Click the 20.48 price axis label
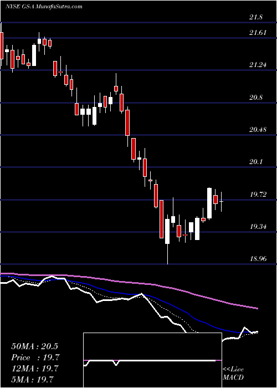This screenshot has height=388, width=277. point(258,129)
